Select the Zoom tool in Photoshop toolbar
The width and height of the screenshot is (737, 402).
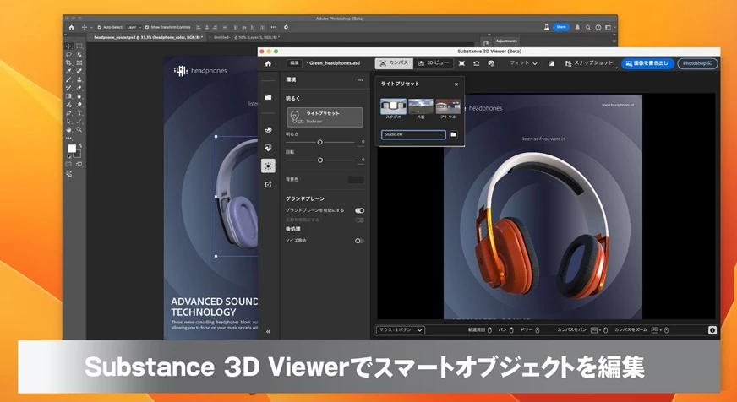(79, 129)
